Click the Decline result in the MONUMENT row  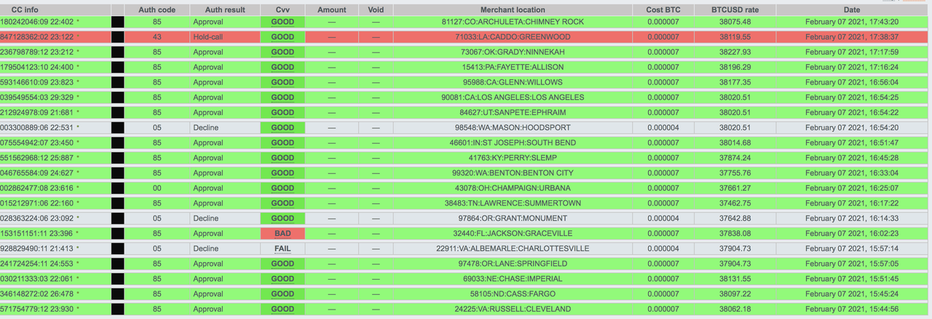tap(206, 218)
